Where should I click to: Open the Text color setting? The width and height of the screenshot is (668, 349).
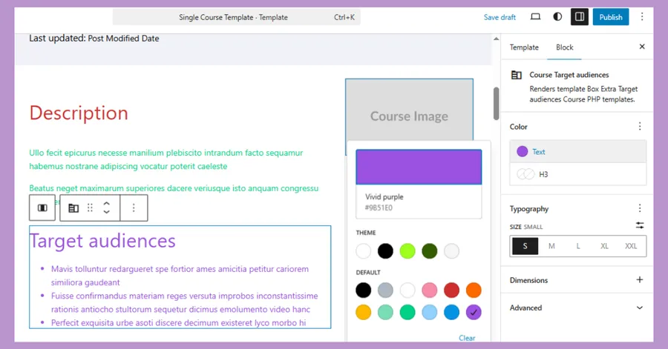[x=577, y=152]
